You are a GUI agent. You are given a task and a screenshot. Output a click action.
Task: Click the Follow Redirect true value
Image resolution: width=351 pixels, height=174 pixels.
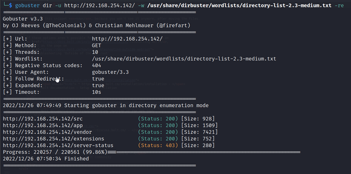click(x=98, y=79)
